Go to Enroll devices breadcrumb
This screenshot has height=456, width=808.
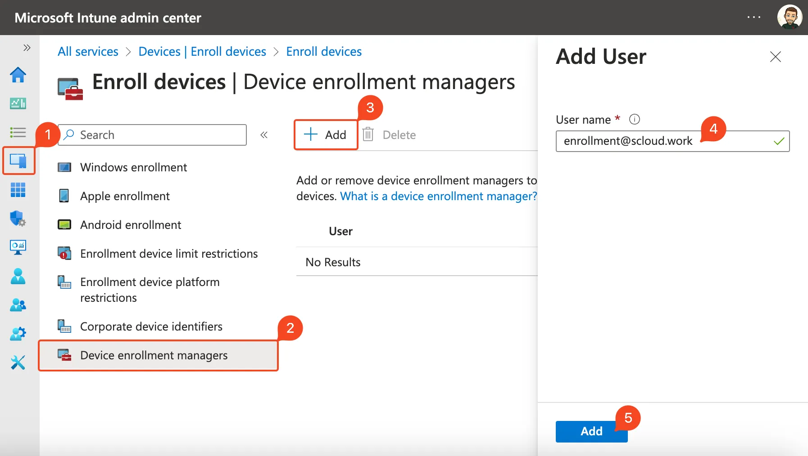pyautogui.click(x=324, y=51)
